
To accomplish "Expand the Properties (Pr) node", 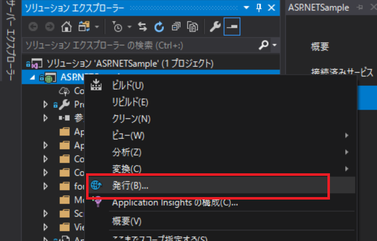I will pyautogui.click(x=45, y=105).
